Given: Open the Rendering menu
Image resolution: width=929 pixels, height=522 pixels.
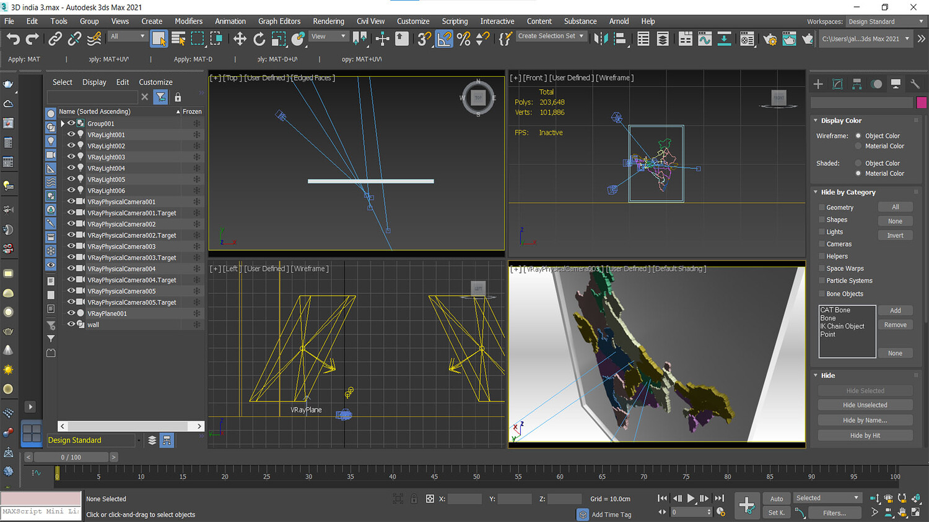Looking at the screenshot, I should pyautogui.click(x=328, y=21).
